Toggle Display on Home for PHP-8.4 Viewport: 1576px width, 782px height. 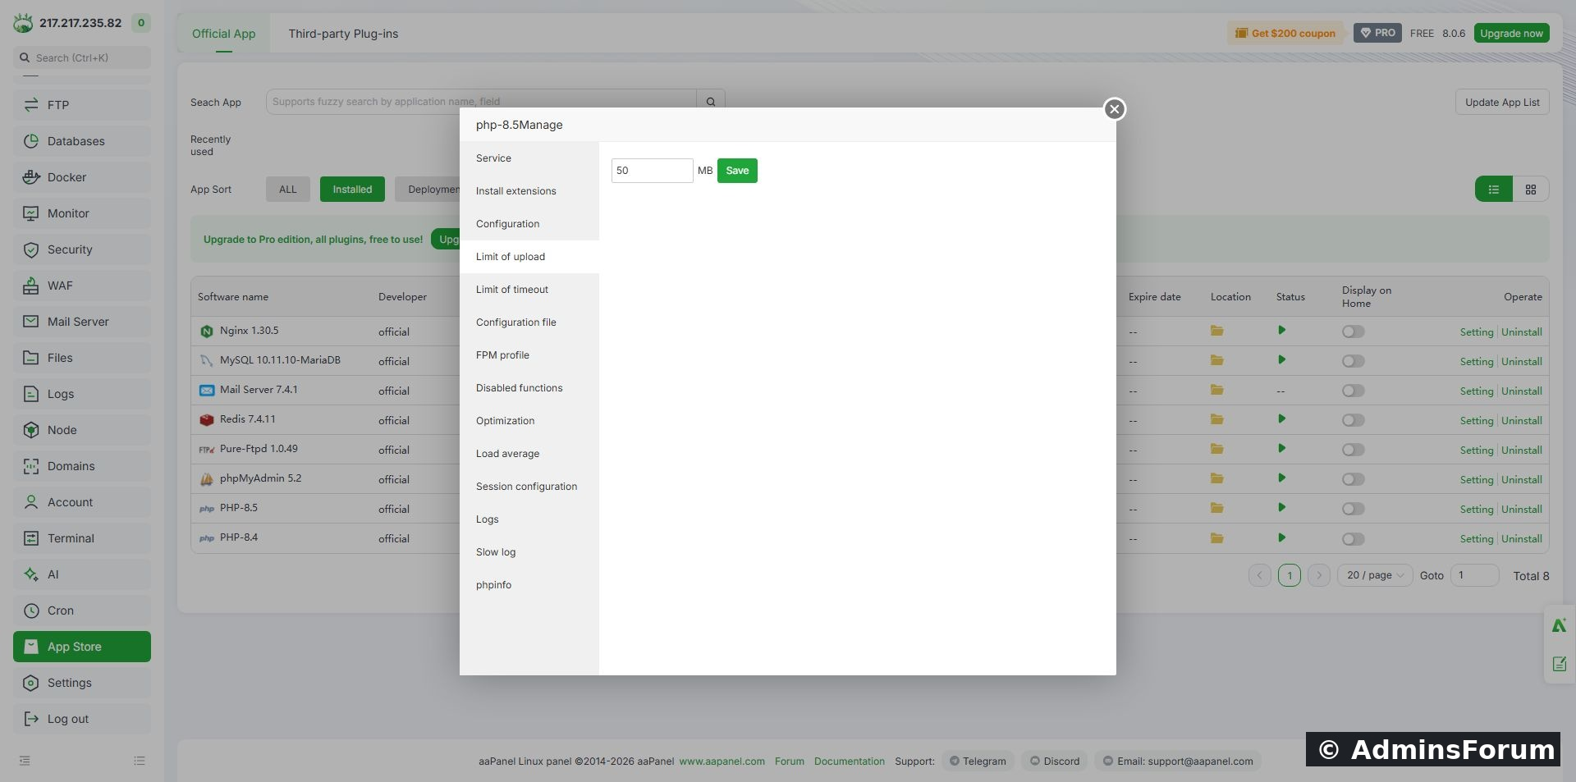click(x=1354, y=539)
